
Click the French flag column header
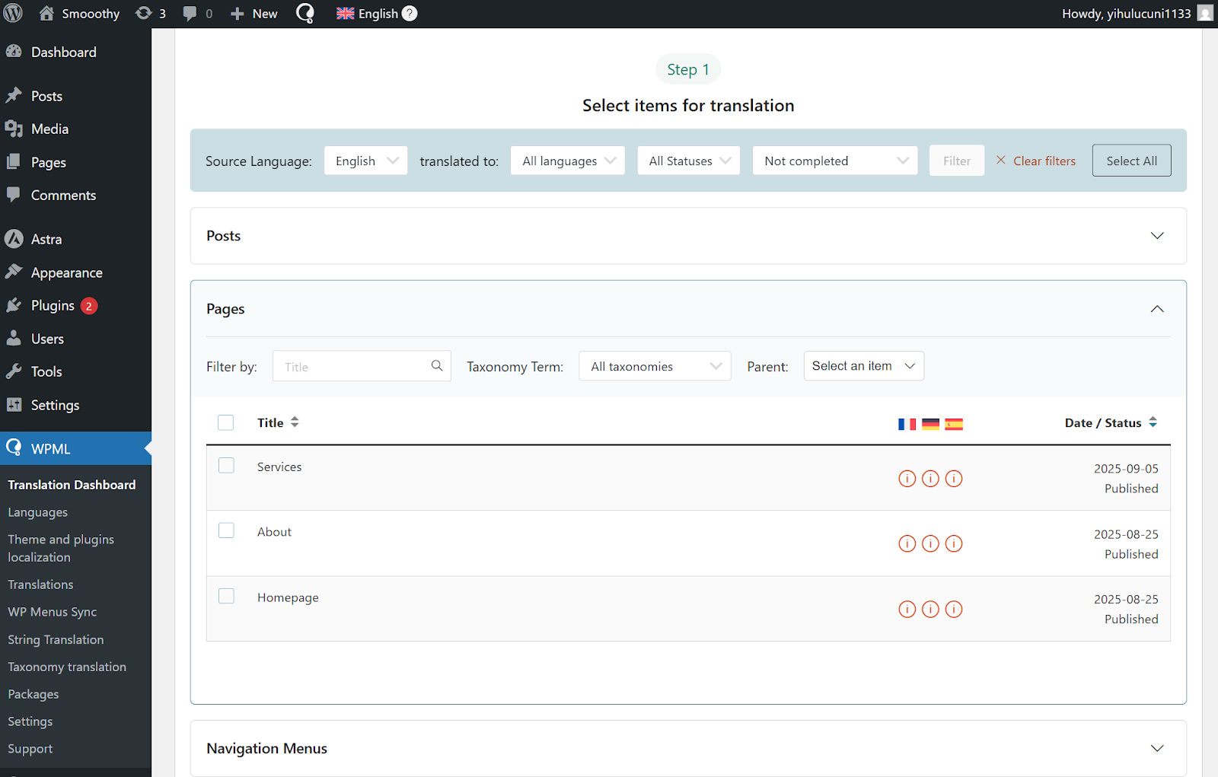[907, 425]
